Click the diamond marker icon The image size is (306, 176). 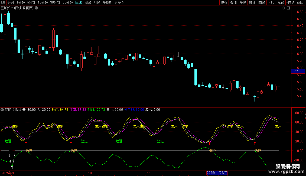tap(284, 8)
